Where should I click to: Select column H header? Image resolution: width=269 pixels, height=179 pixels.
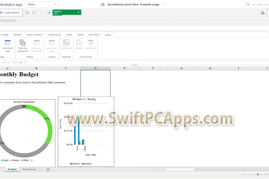coord(210,68)
